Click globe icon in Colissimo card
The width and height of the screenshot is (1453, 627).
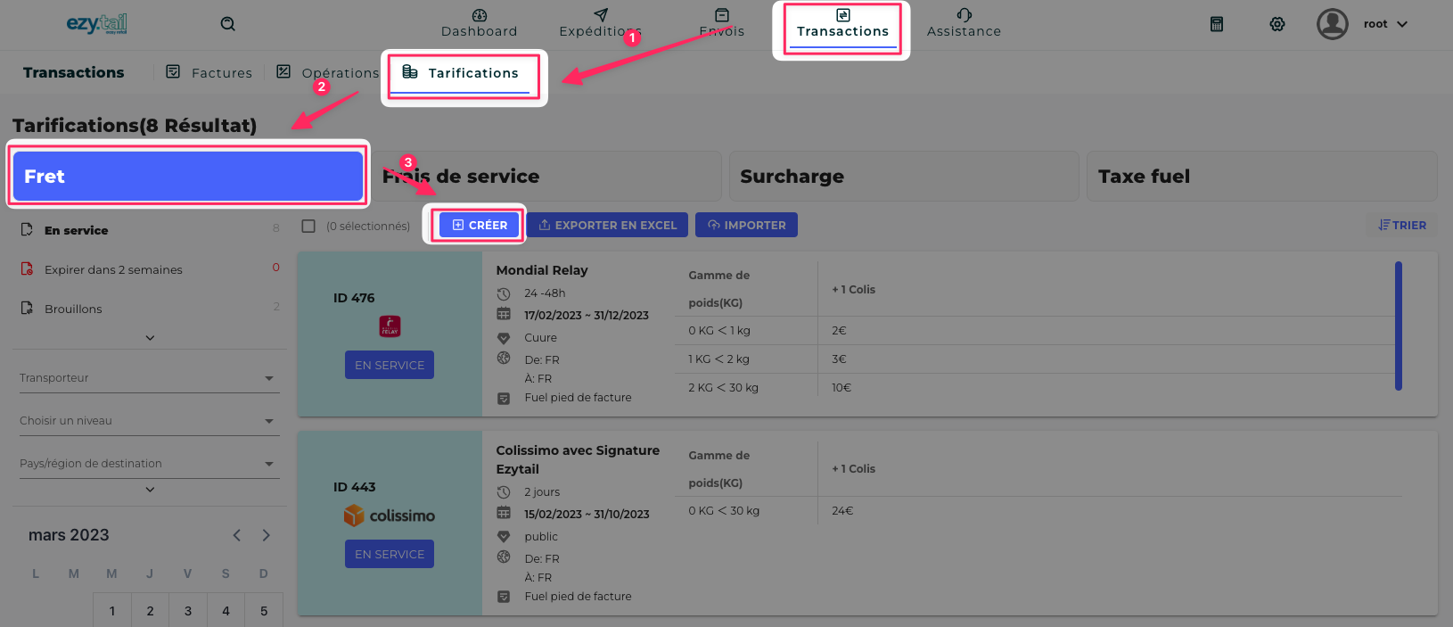504,557
